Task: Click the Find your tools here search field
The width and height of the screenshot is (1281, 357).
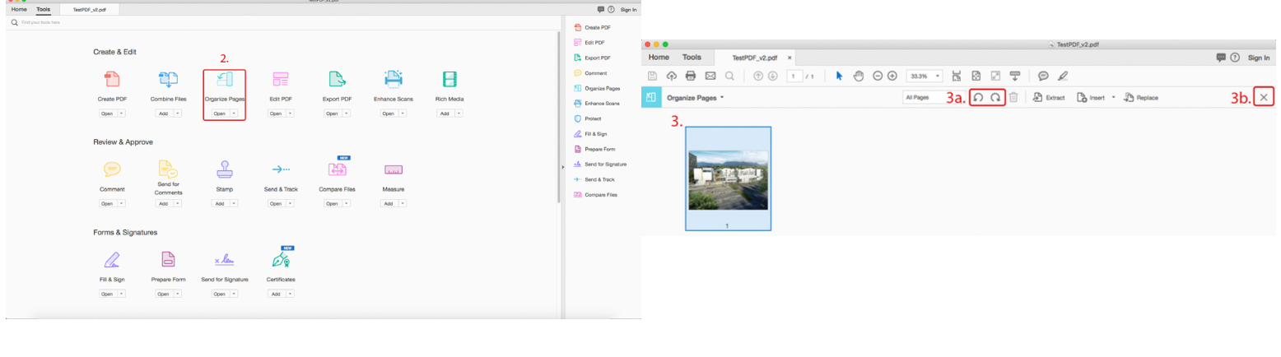Action: point(280,23)
